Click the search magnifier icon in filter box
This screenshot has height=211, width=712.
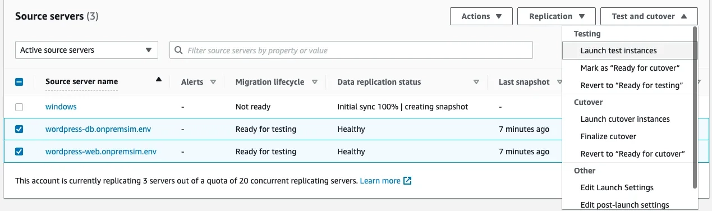pos(178,51)
